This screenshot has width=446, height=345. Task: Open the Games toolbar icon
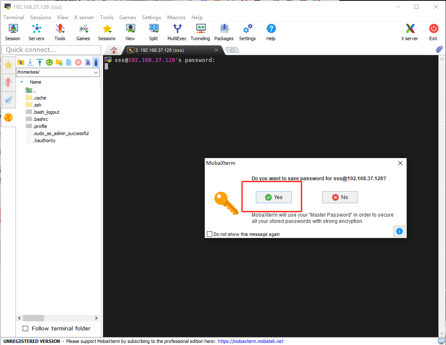coord(83,32)
